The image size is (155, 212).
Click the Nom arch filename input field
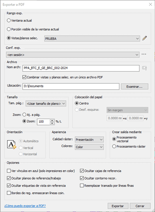point(81,68)
